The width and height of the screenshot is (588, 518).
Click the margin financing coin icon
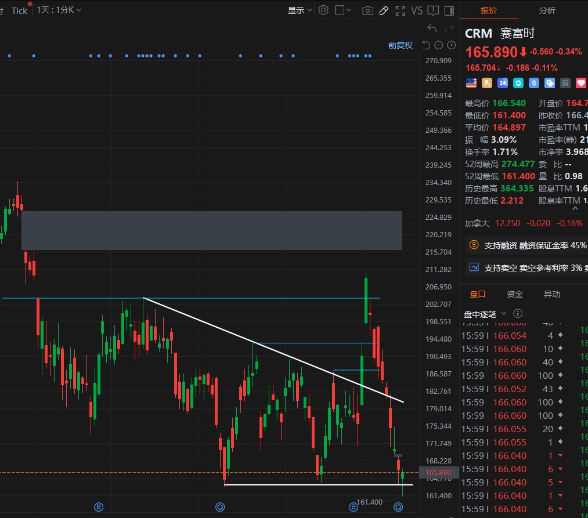click(x=474, y=245)
